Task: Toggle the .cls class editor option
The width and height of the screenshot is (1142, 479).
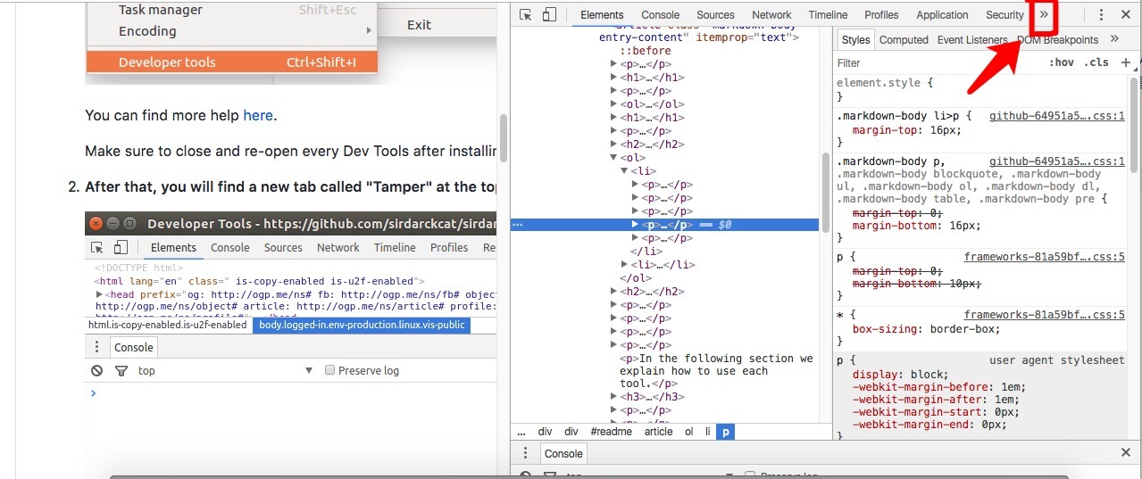Action: [x=1096, y=62]
